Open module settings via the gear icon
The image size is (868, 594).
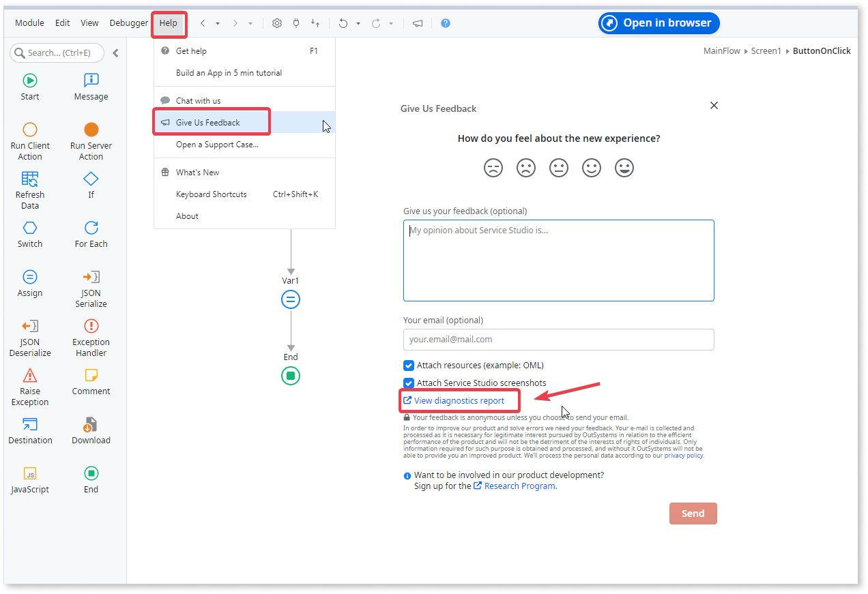click(276, 23)
